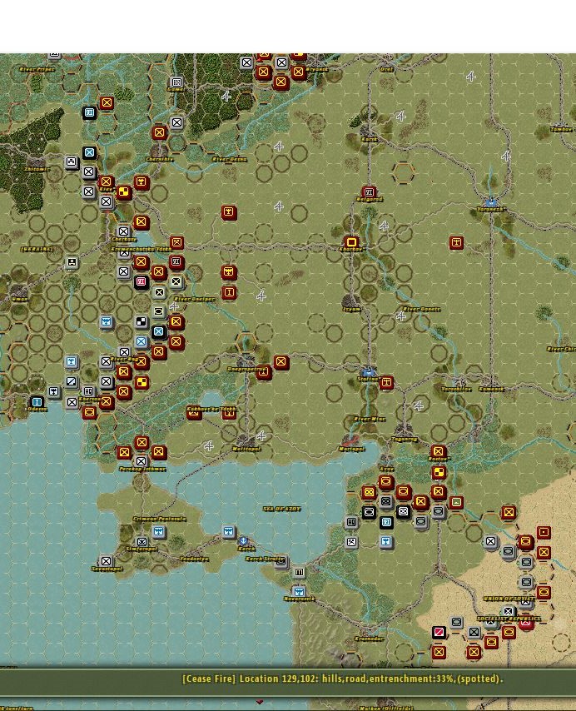Click the Kursk city hex

point(369,132)
